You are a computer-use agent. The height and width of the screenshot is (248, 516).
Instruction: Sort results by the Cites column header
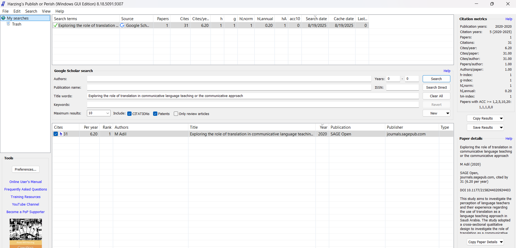[66, 127]
